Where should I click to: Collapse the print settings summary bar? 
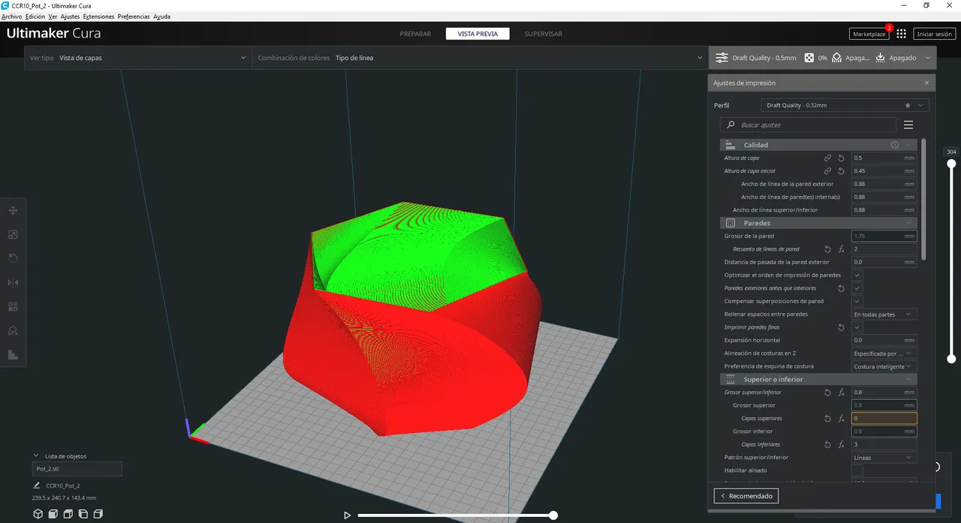[x=928, y=58]
